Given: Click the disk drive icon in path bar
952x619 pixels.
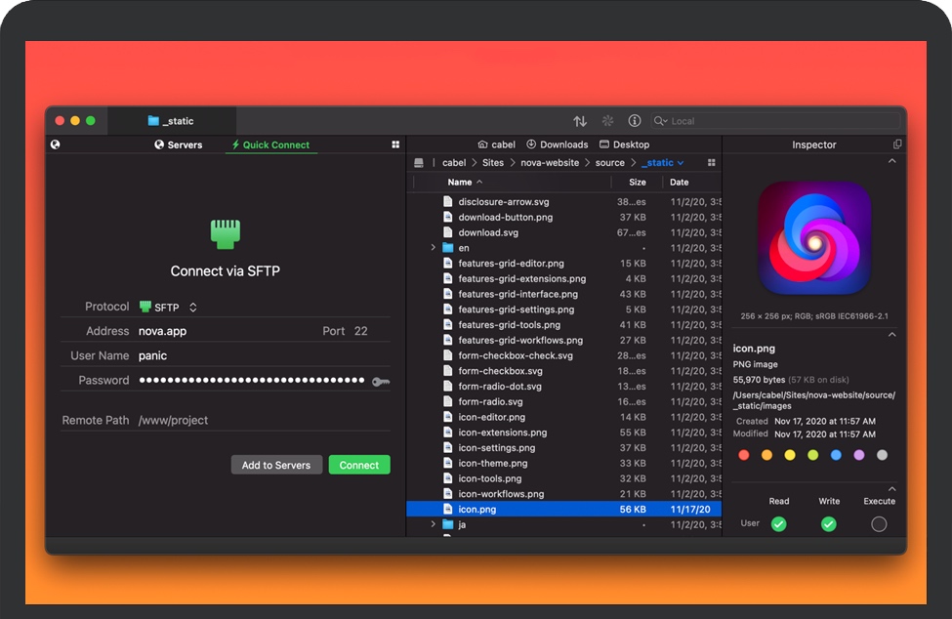Looking at the screenshot, I should [419, 163].
